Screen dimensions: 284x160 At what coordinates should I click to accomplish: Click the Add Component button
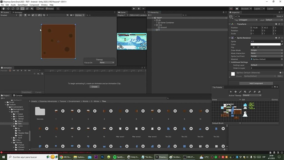pos(256,83)
